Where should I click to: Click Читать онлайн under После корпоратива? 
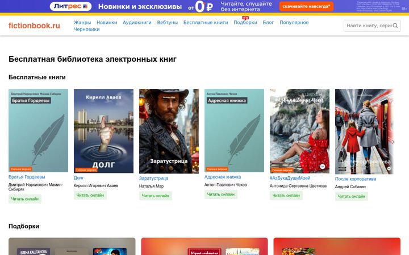point(352,196)
